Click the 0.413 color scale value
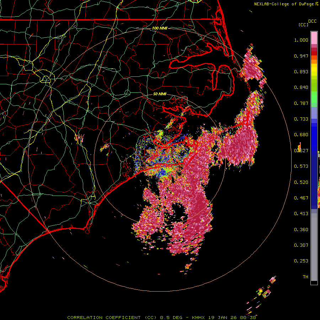Viewport: 320px width, 320px height. coord(301,214)
